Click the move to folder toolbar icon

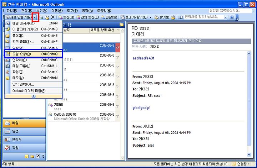47,17
